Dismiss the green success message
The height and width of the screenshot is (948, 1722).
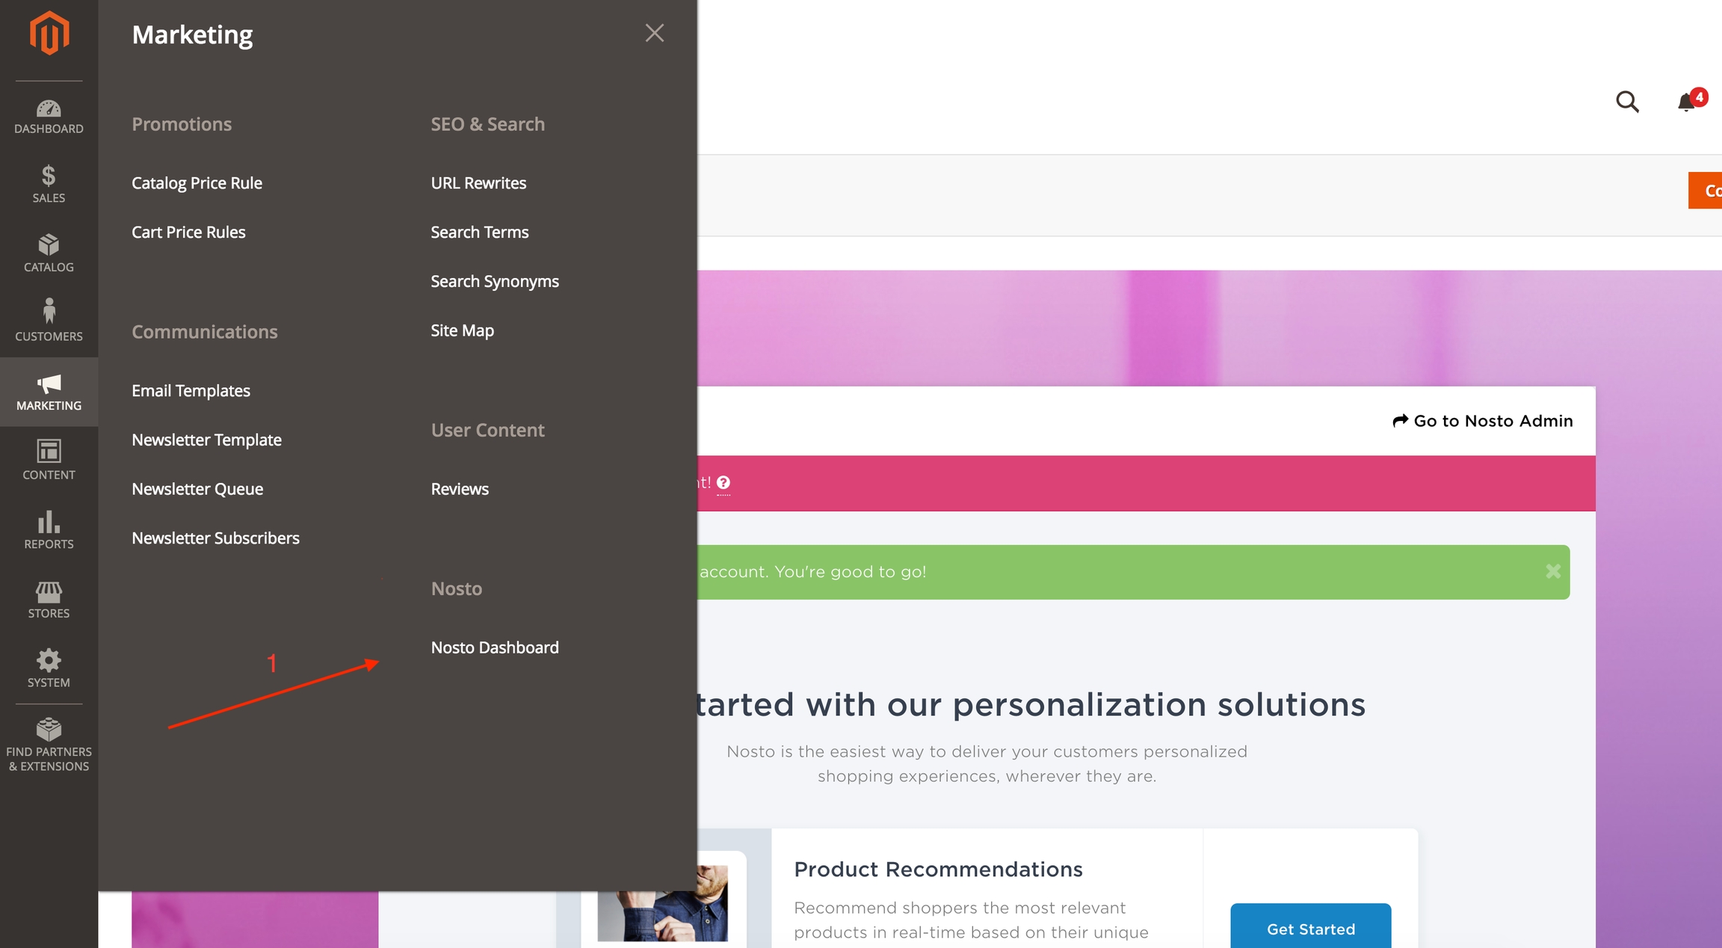coord(1553,572)
